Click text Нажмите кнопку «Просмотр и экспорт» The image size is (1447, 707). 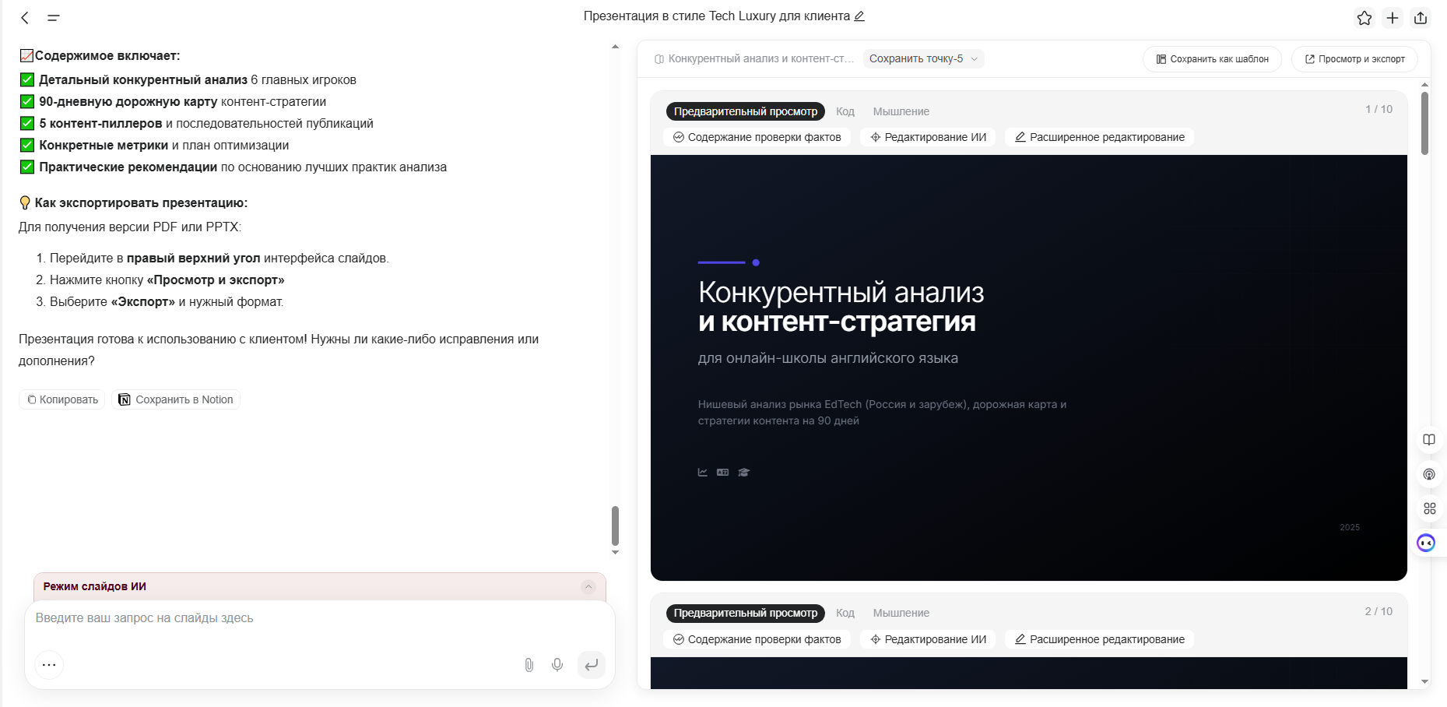pyautogui.click(x=167, y=280)
